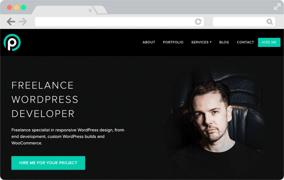Open the Blog link

click(224, 42)
